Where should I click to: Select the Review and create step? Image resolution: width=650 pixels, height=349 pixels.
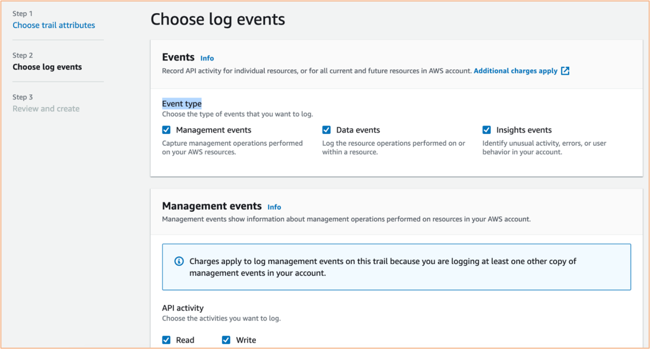(46, 109)
